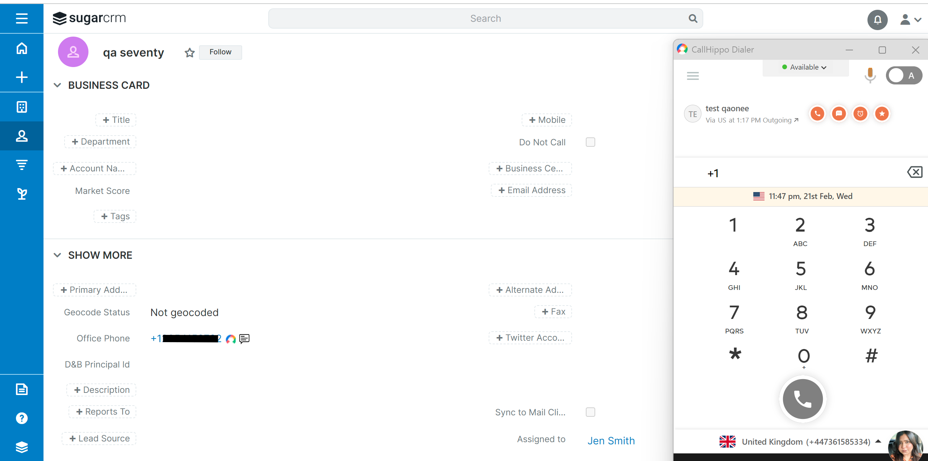The image size is (928, 461).
Task: Set reminder for test qaonee clock icon
Action: 860,114
